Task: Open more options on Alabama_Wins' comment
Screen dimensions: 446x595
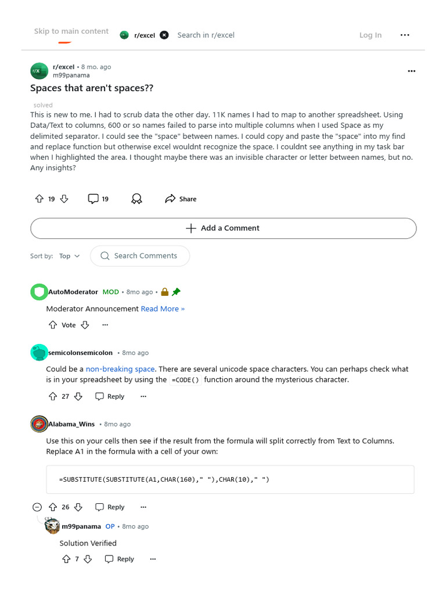Action: 143,507
